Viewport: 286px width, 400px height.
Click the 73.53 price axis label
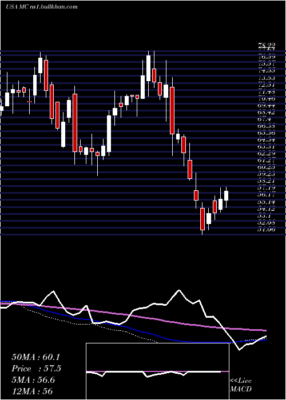(267, 78)
